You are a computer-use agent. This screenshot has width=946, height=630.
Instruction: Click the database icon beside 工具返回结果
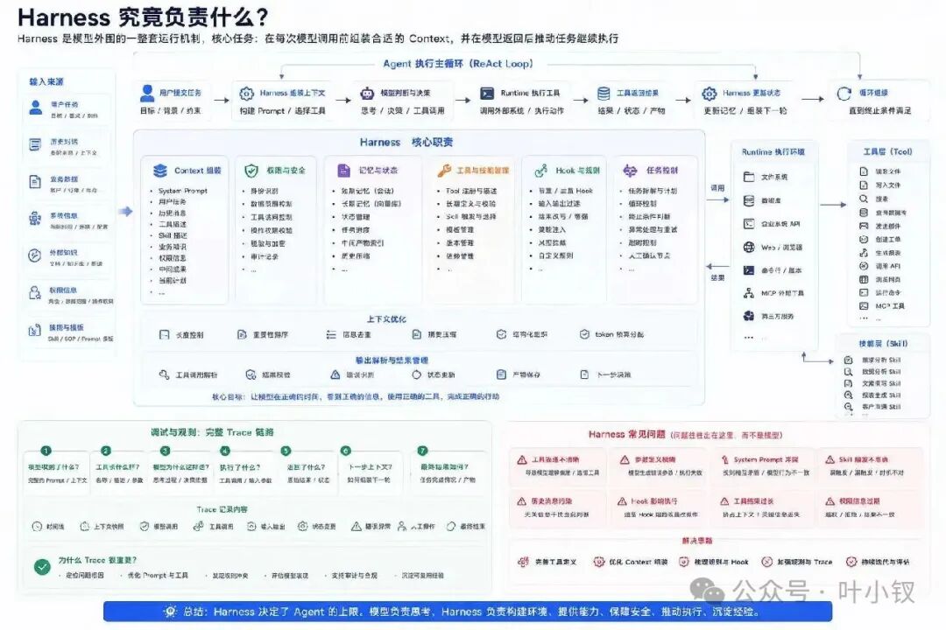point(604,93)
